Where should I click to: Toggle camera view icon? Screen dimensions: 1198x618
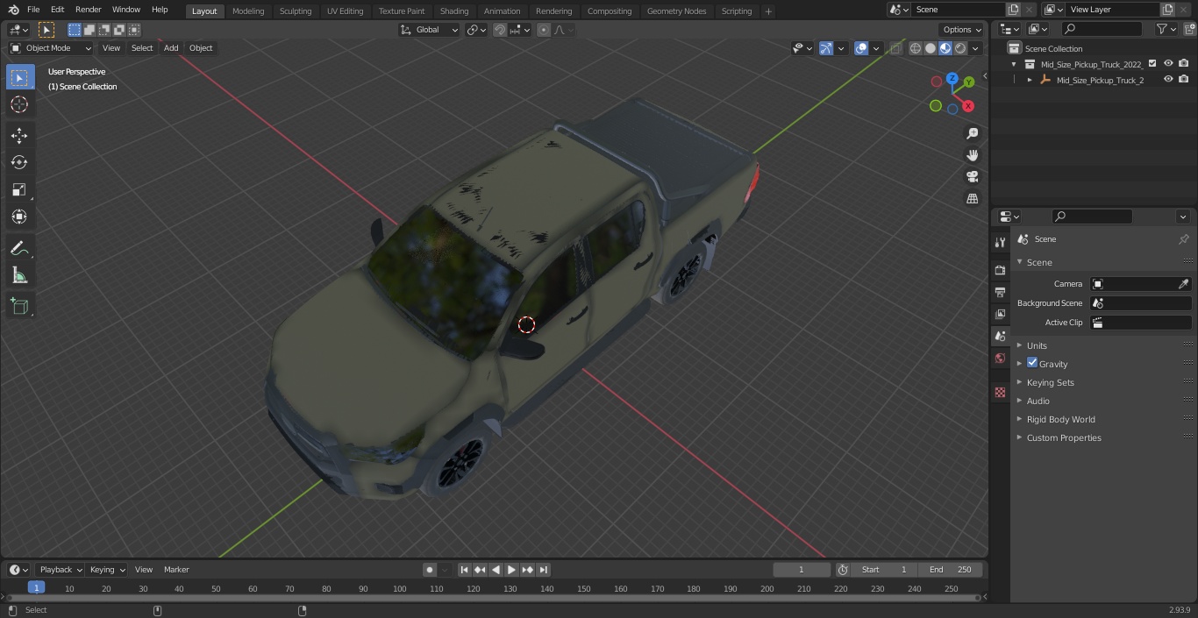coord(972,177)
